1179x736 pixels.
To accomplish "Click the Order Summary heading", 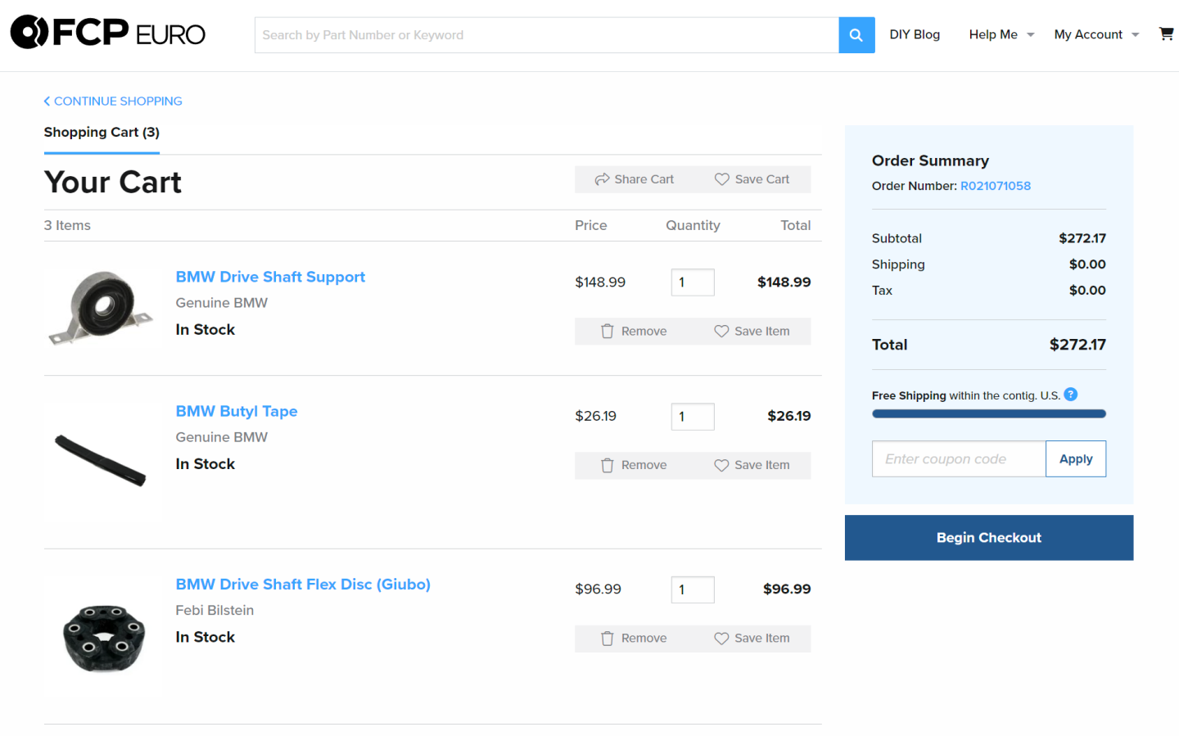I will pyautogui.click(x=930, y=160).
